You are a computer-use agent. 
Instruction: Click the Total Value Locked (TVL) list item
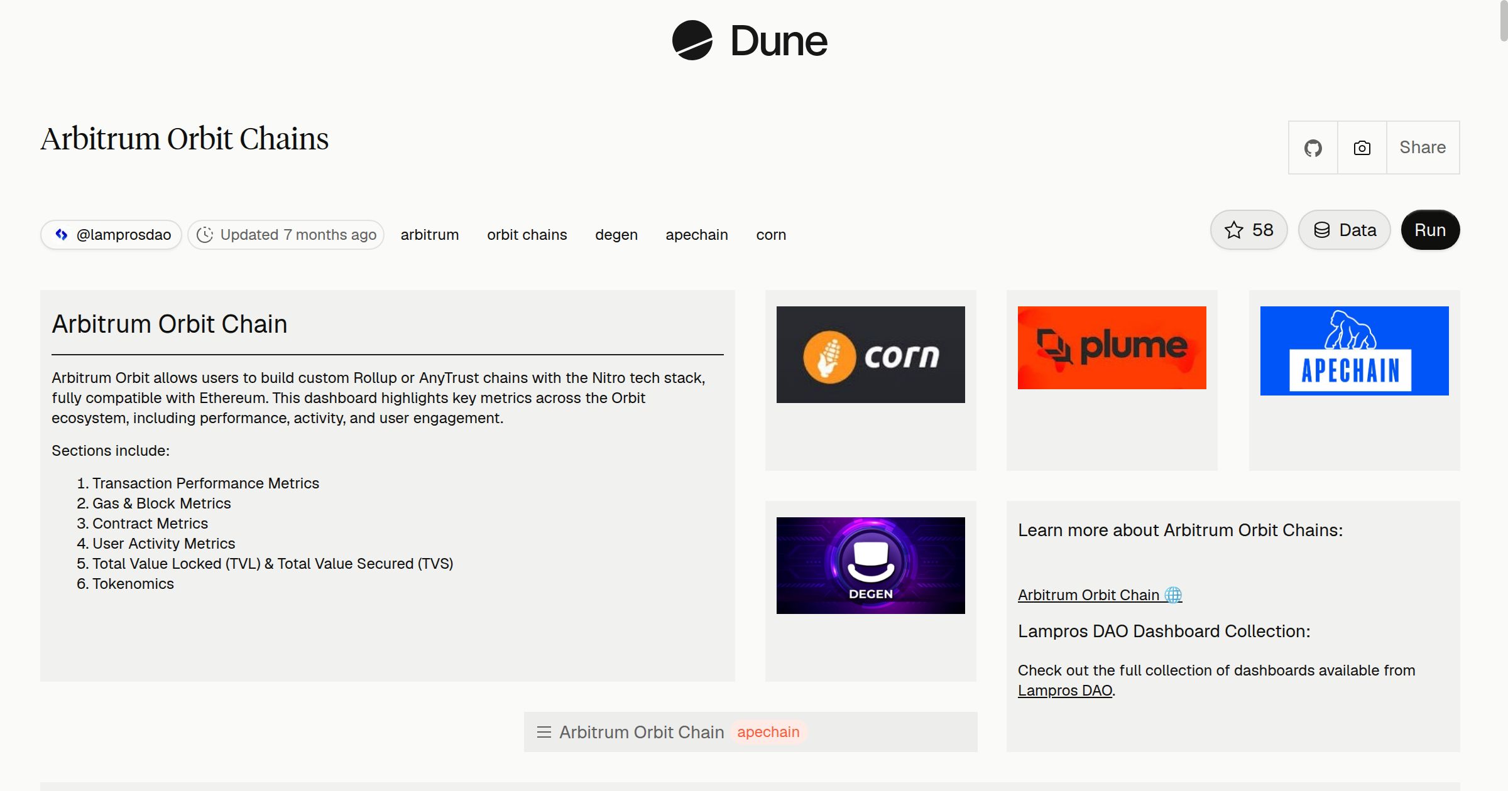pyautogui.click(x=273, y=564)
